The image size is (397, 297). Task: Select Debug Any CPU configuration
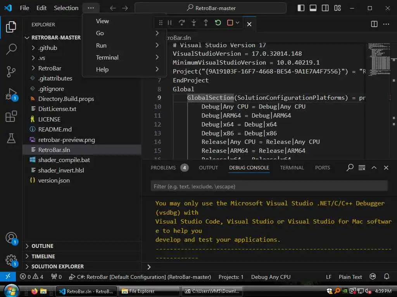(x=271, y=277)
